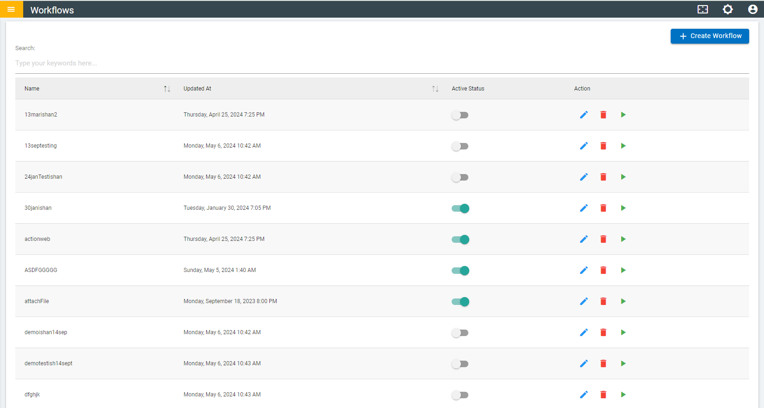Open the user account profile icon
The height and width of the screenshot is (408, 764).
tap(753, 9)
